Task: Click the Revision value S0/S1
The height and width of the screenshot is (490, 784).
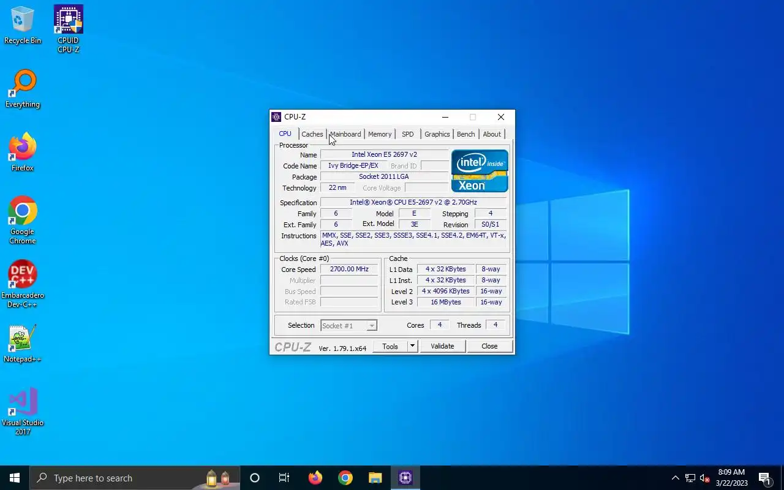Action: [491, 224]
